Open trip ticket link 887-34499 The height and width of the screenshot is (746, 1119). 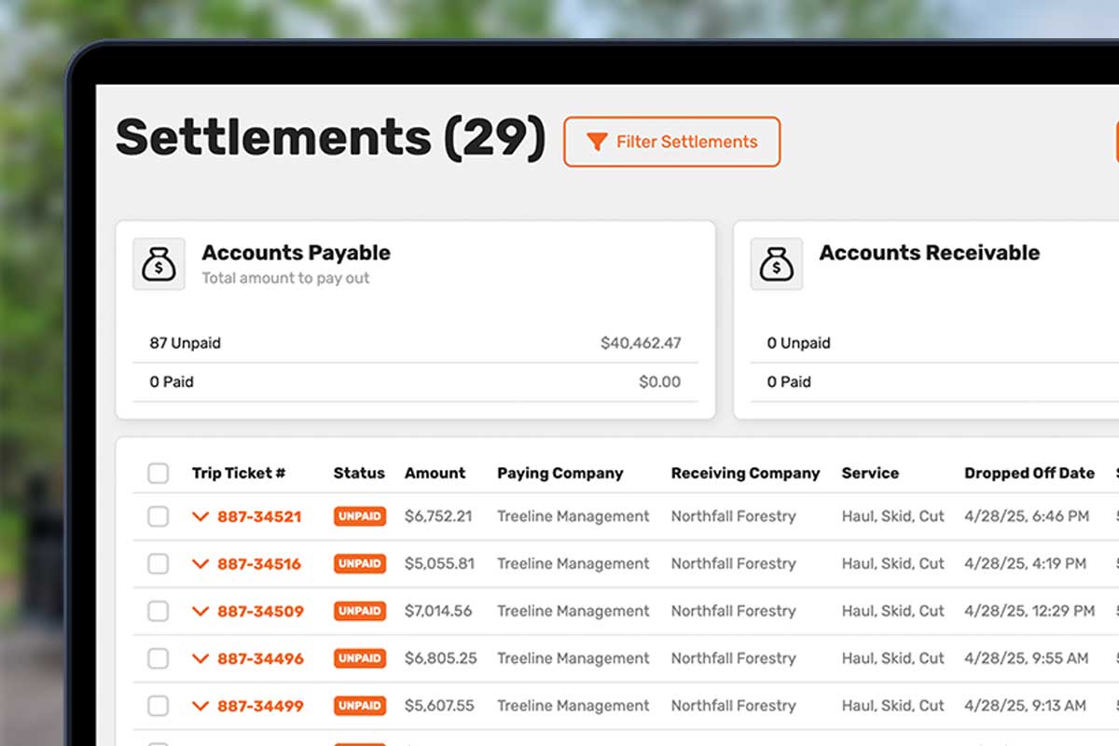coord(260,706)
